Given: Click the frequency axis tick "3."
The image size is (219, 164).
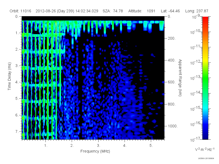Looking at the screenshot, I should (99, 145).
